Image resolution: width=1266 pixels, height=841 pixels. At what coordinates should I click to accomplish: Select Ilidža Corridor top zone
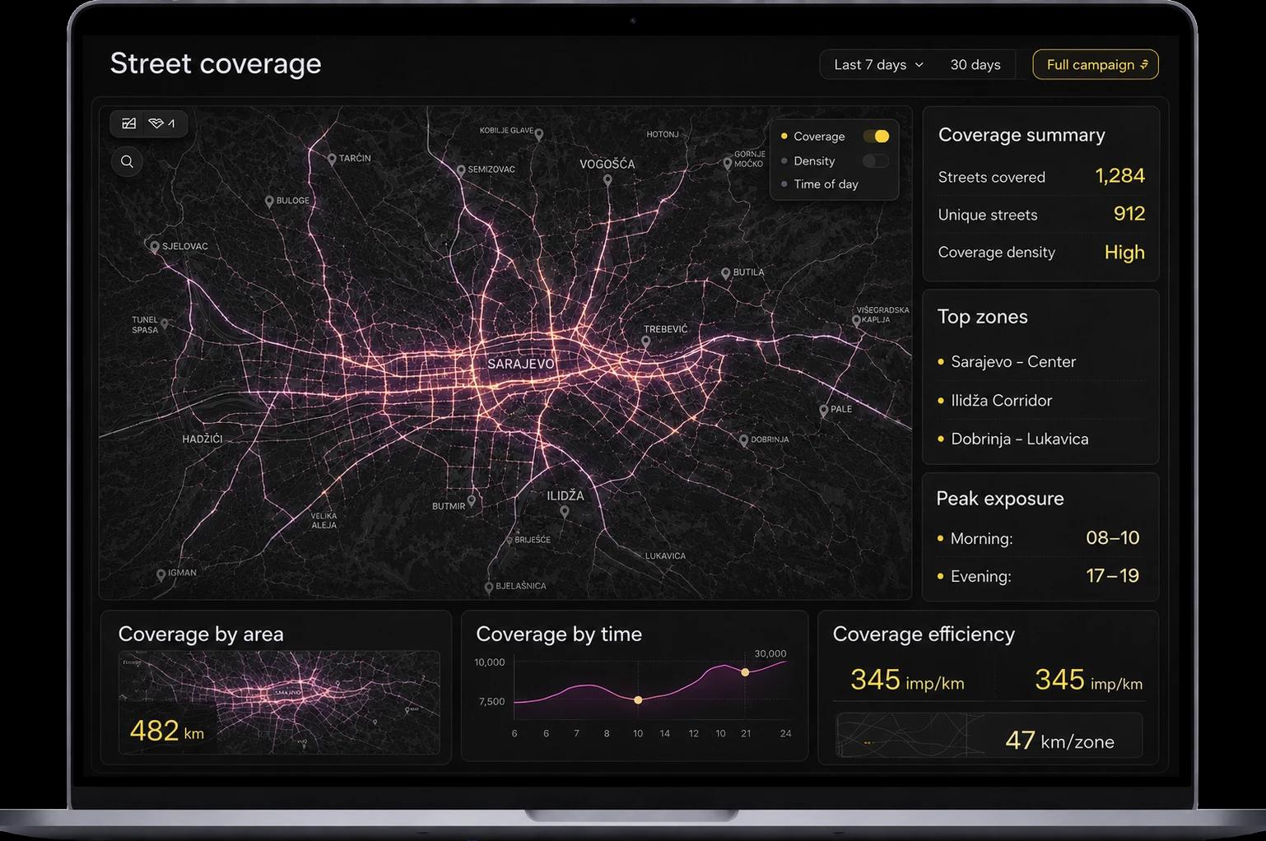pyautogui.click(x=1001, y=400)
